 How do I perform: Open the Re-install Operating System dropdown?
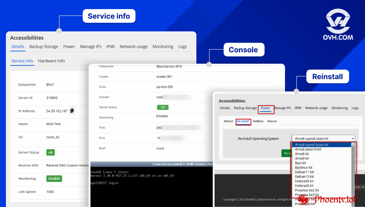click(323, 138)
